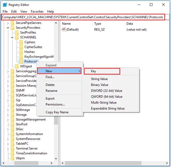
Task: Click the Srp folder icon
Action: (12, 100)
